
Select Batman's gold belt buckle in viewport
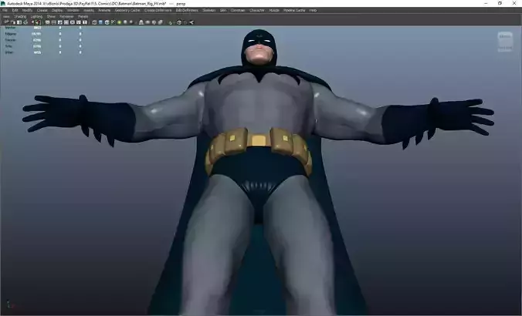click(x=259, y=140)
